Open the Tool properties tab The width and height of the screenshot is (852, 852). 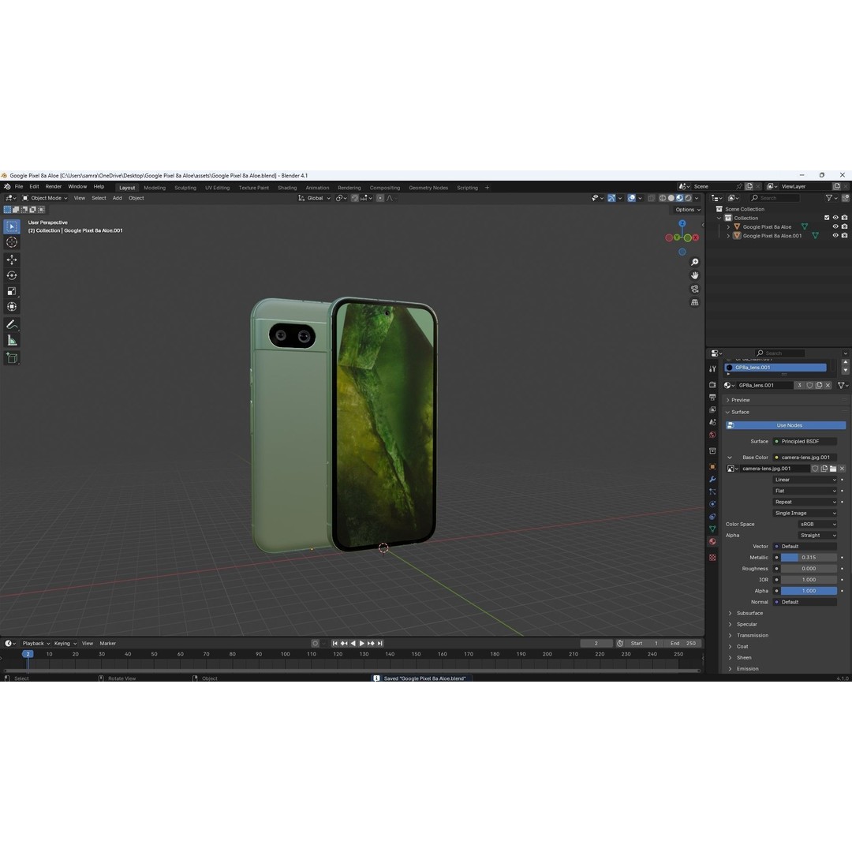(712, 369)
